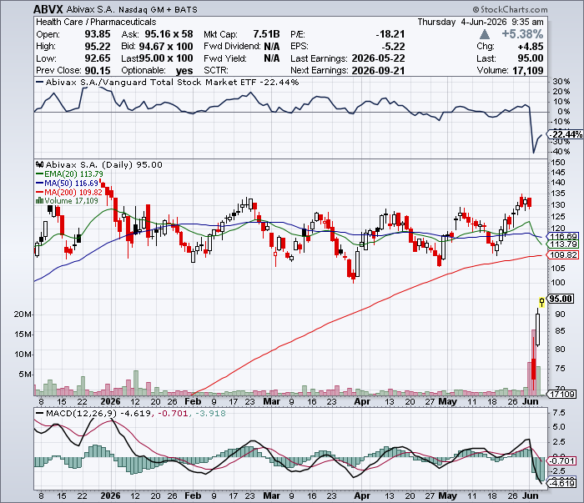The height and width of the screenshot is (503, 584).
Task: Click the Health Care / Pharmaceuticals sector label
Action: (96, 22)
